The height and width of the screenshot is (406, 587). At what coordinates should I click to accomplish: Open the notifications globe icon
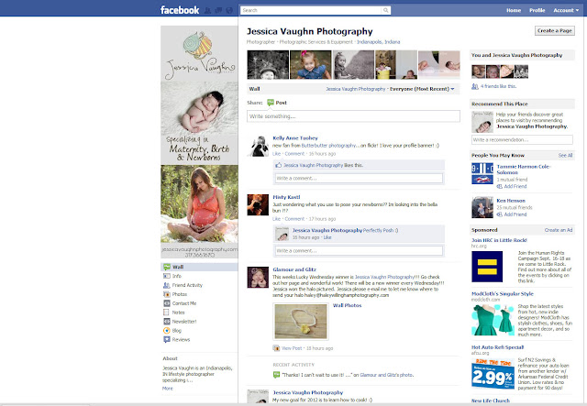229,10
